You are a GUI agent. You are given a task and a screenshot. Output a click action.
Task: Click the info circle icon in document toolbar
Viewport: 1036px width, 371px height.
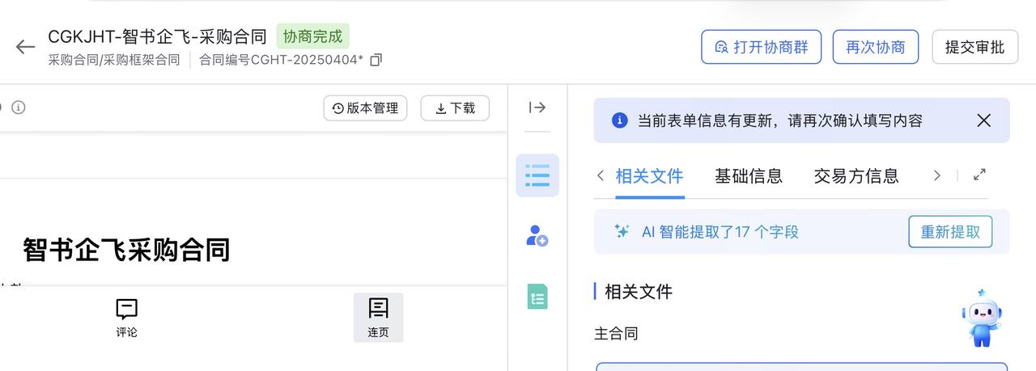point(19,108)
